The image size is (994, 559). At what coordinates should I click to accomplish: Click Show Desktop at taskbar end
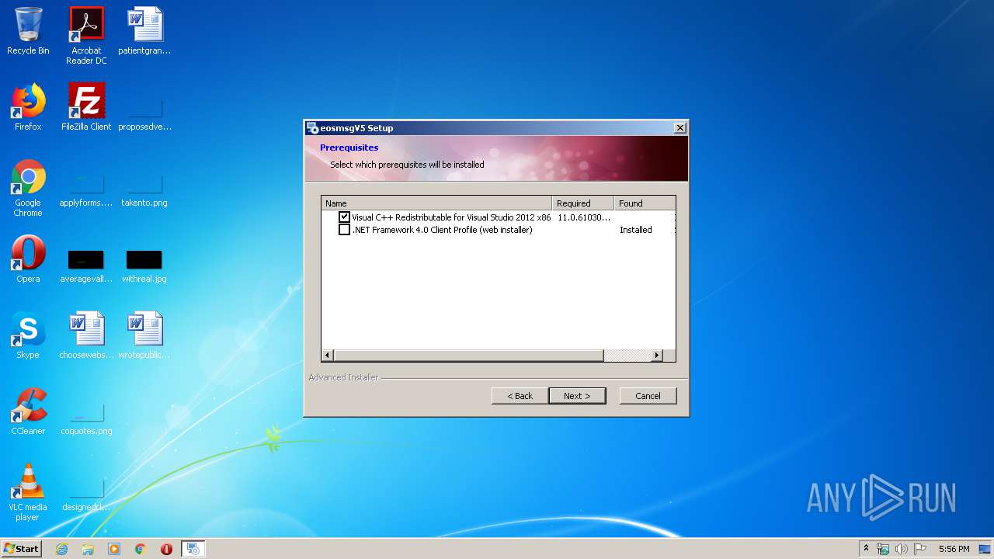tap(985, 549)
